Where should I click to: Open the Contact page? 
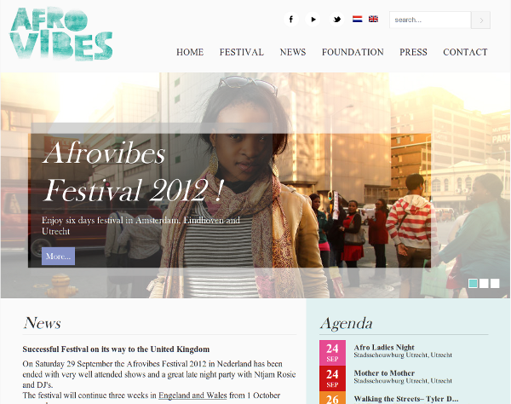click(x=465, y=52)
